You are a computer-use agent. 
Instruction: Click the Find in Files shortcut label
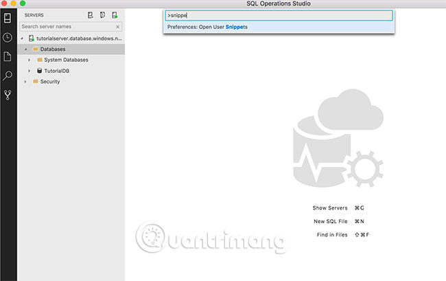[332, 234]
